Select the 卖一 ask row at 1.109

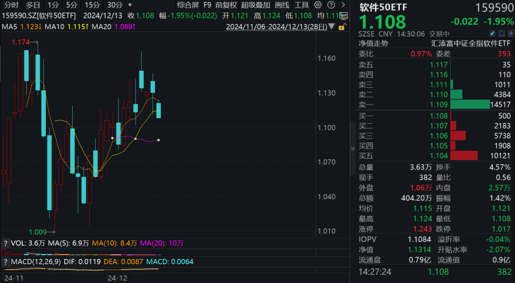tap(435, 105)
